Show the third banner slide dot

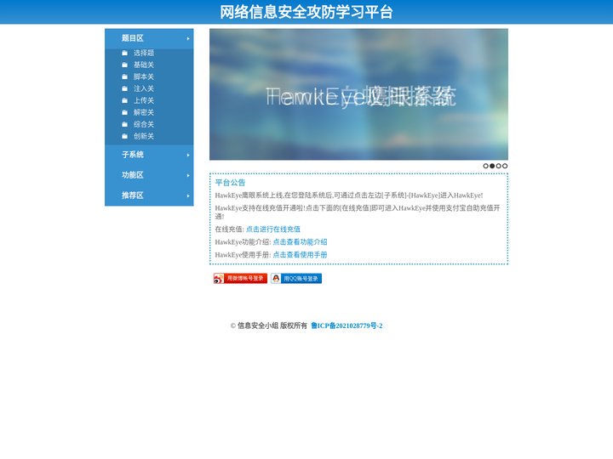point(498,166)
